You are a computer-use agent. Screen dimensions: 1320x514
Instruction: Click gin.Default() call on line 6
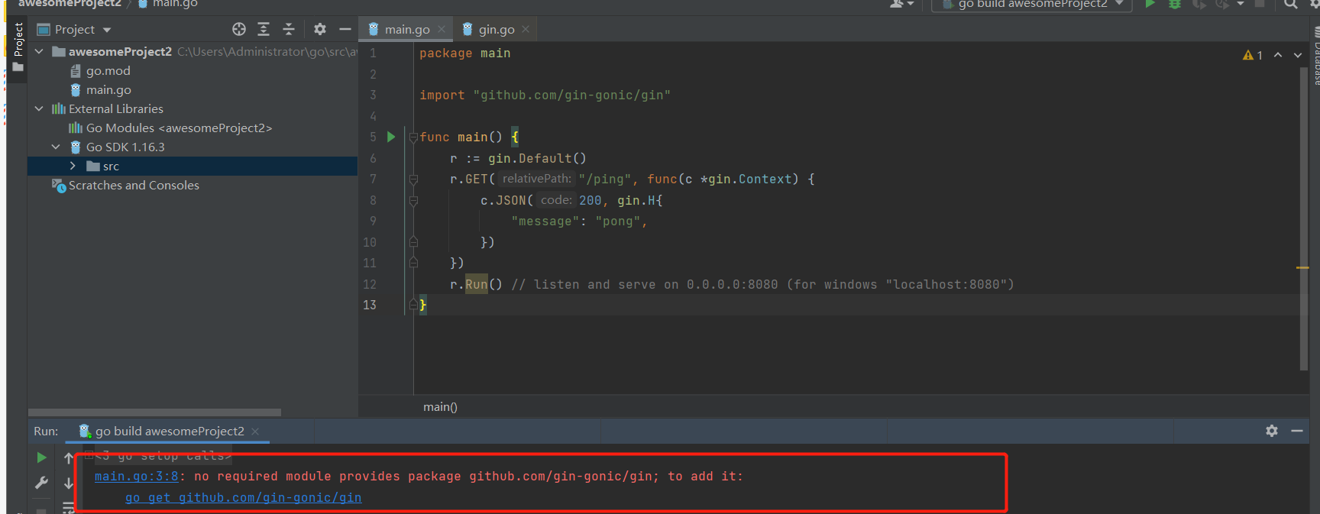pos(537,159)
